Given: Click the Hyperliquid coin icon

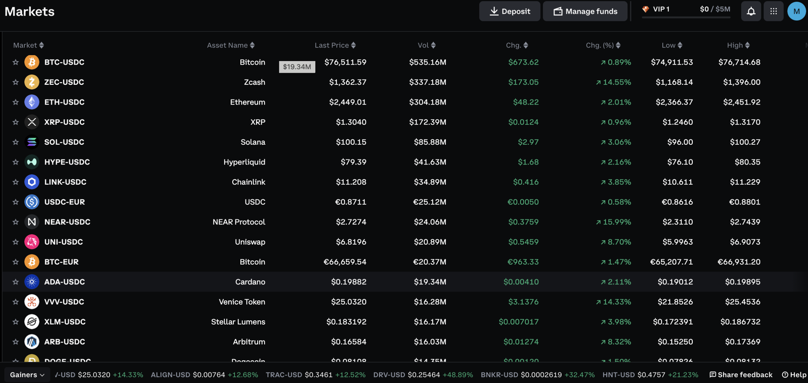Looking at the screenshot, I should [x=32, y=162].
